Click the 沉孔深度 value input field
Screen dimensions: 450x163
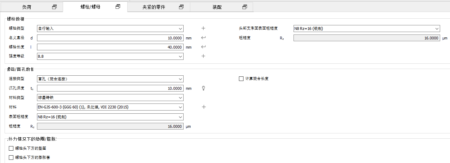point(110,88)
